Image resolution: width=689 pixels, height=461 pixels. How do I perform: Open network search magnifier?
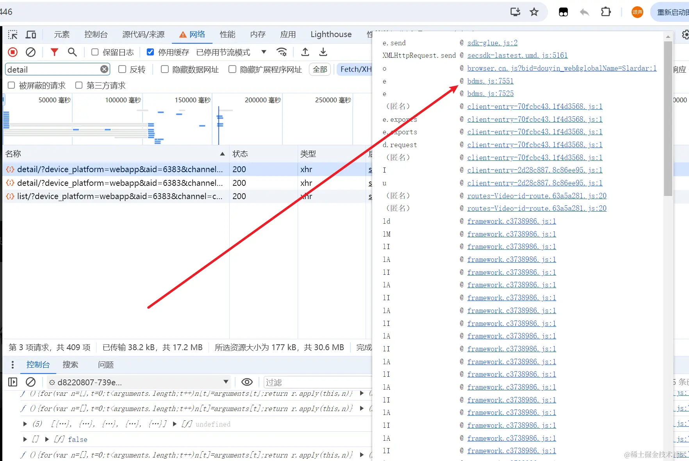[72, 52]
